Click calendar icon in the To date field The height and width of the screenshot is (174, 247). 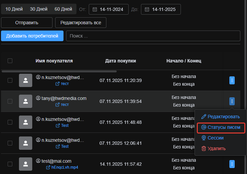[147, 9]
